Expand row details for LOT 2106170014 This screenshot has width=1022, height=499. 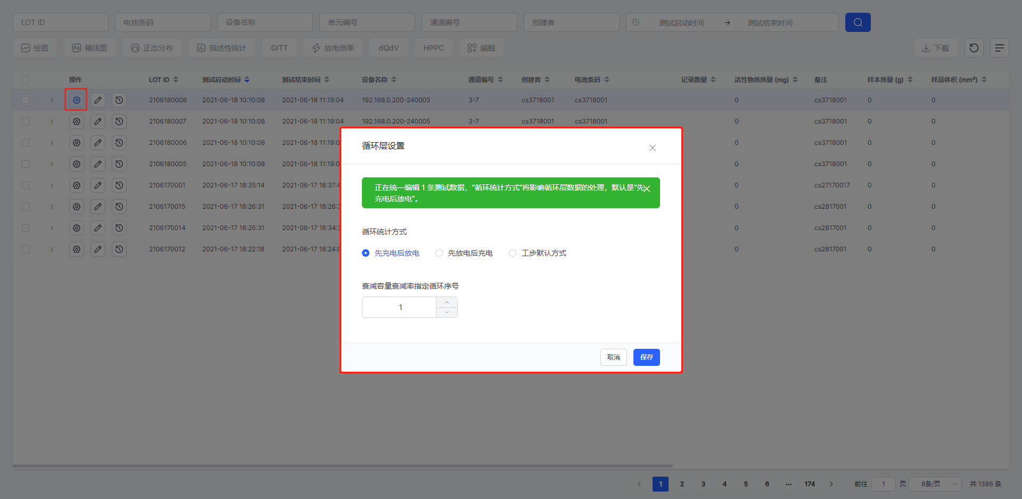[52, 228]
